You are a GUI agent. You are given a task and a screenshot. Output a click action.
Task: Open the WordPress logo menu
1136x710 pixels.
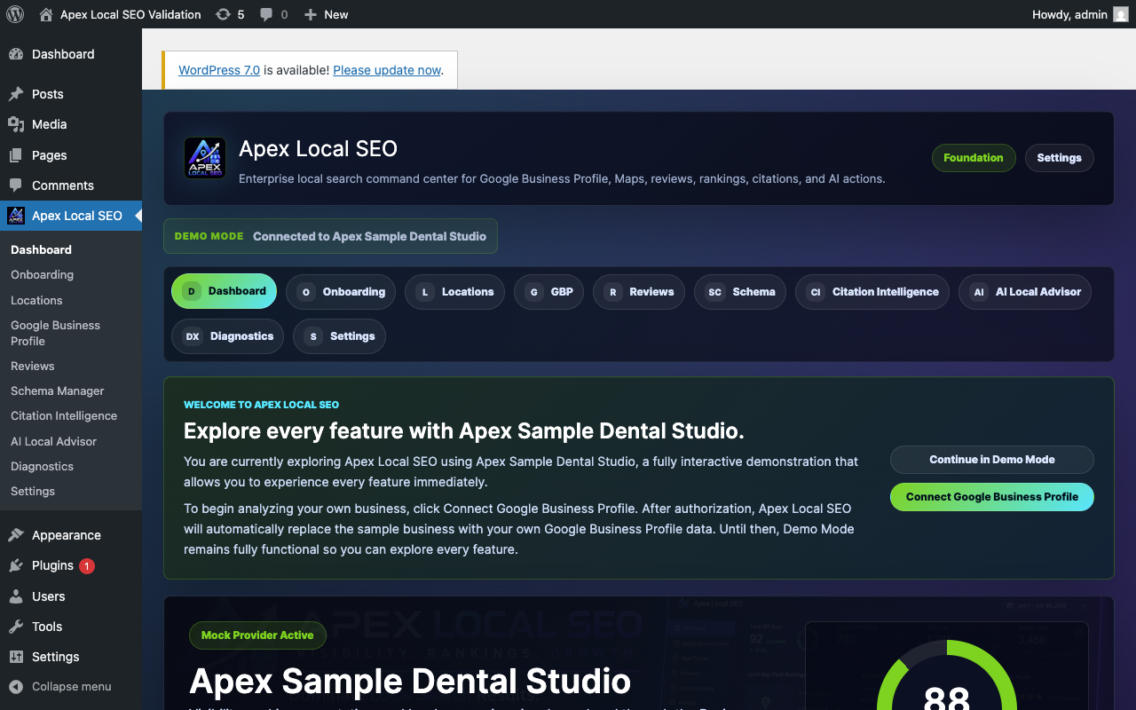point(15,14)
